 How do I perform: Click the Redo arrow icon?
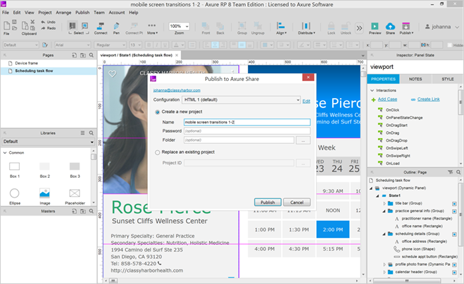[x=43, y=28]
